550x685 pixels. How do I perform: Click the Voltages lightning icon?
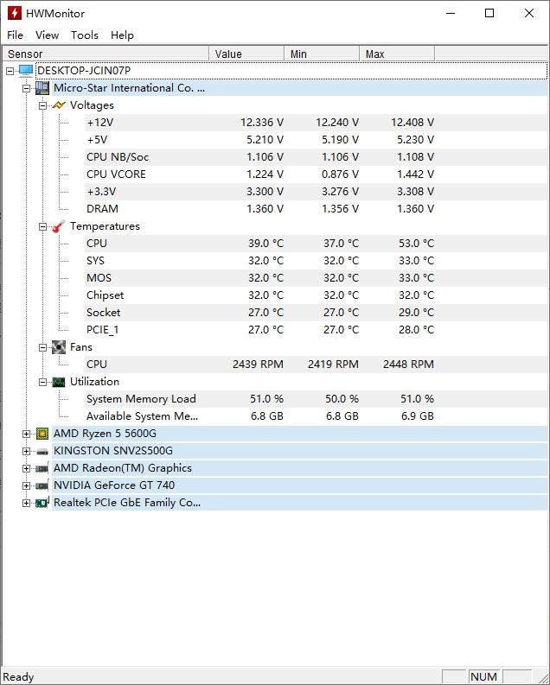tap(59, 105)
